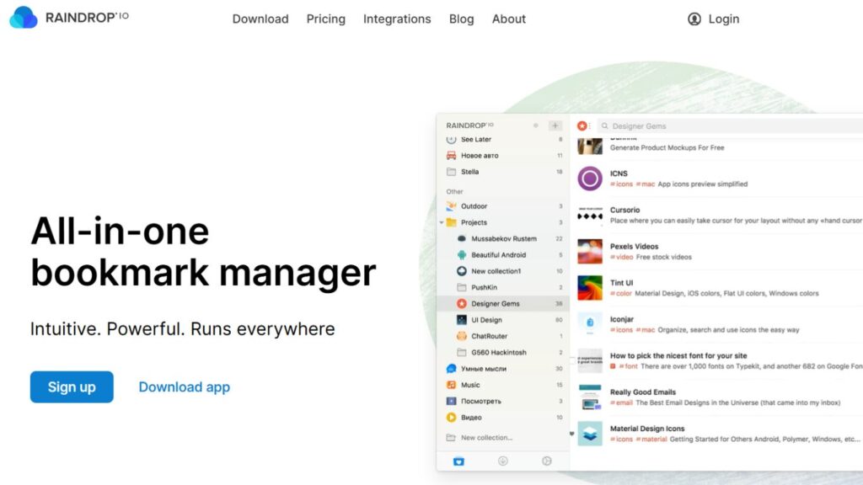
Task: Click the red star icon beside the search bar
Action: 582,125
